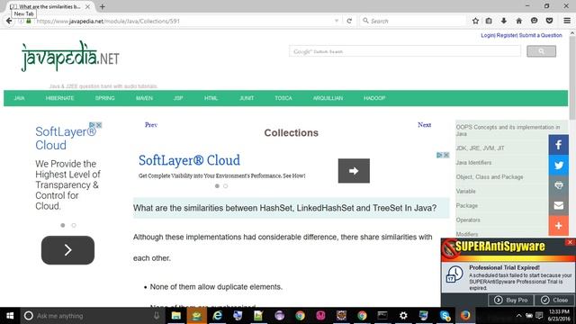
Task: Select second carousel dot in banner ad
Action: click(226, 186)
